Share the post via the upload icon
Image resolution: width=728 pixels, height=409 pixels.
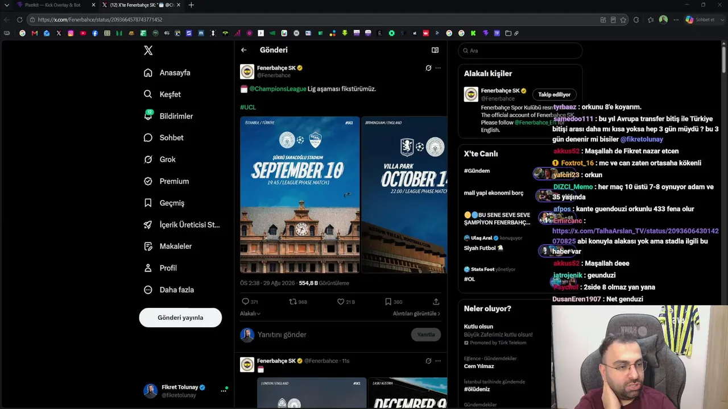coord(436,302)
